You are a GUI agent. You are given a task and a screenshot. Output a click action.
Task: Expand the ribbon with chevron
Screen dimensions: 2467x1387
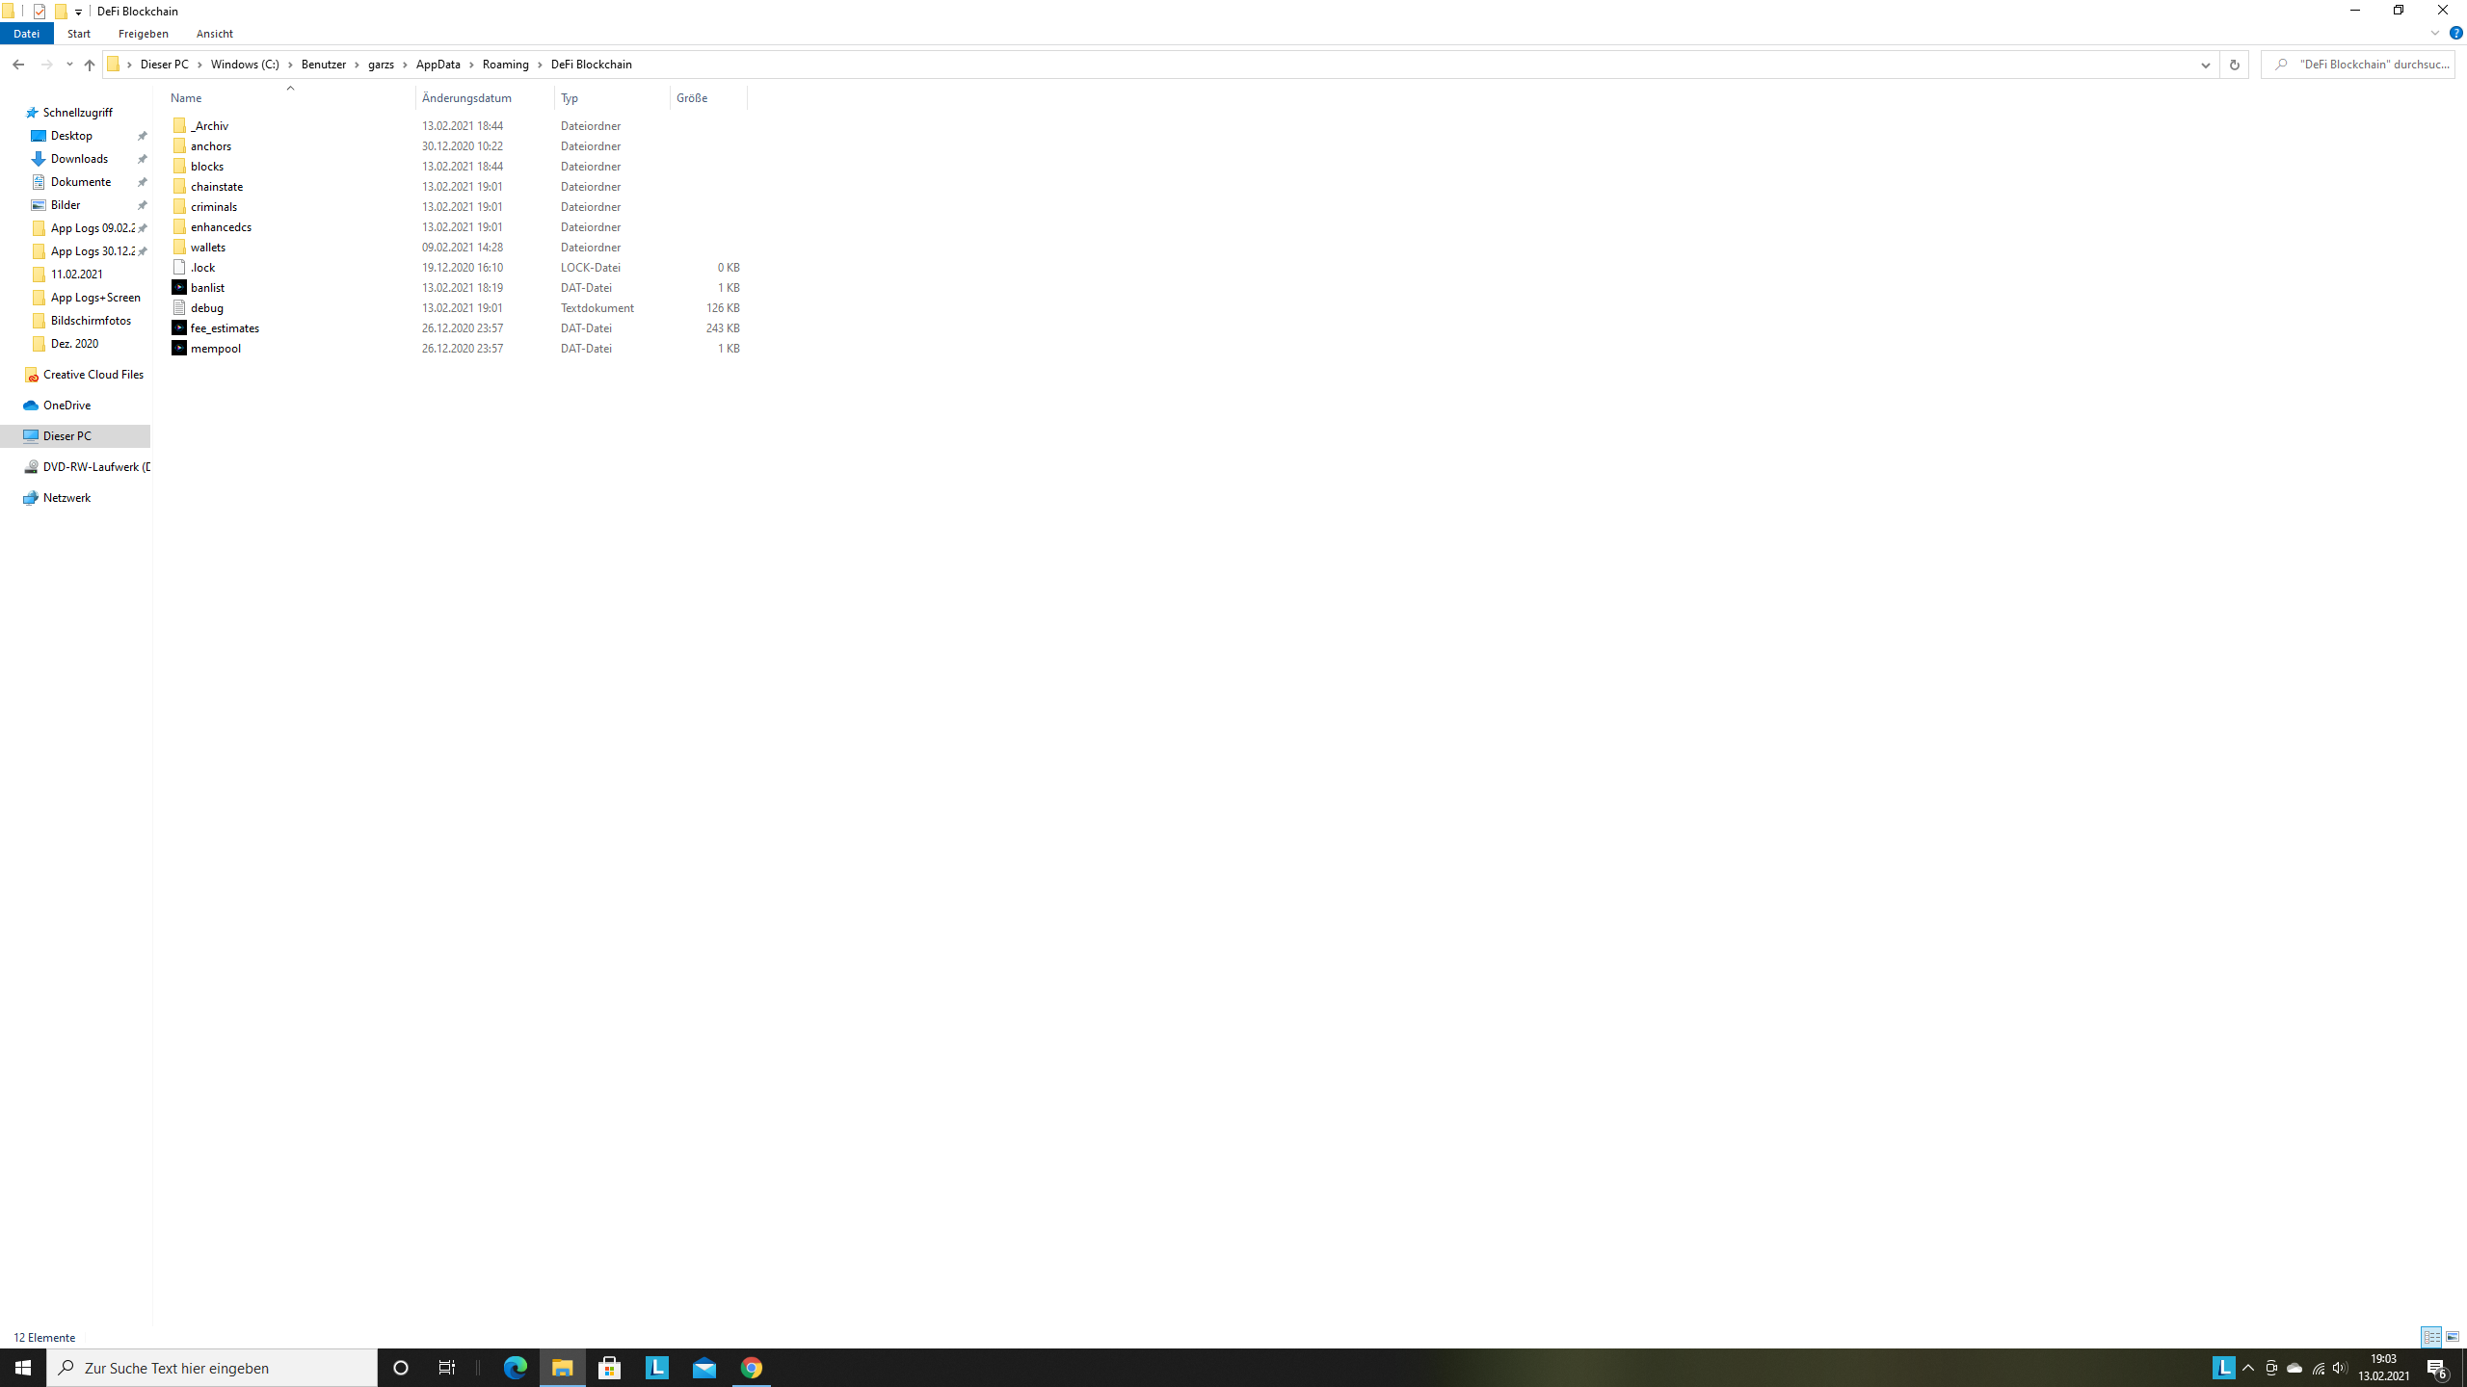click(x=2435, y=33)
